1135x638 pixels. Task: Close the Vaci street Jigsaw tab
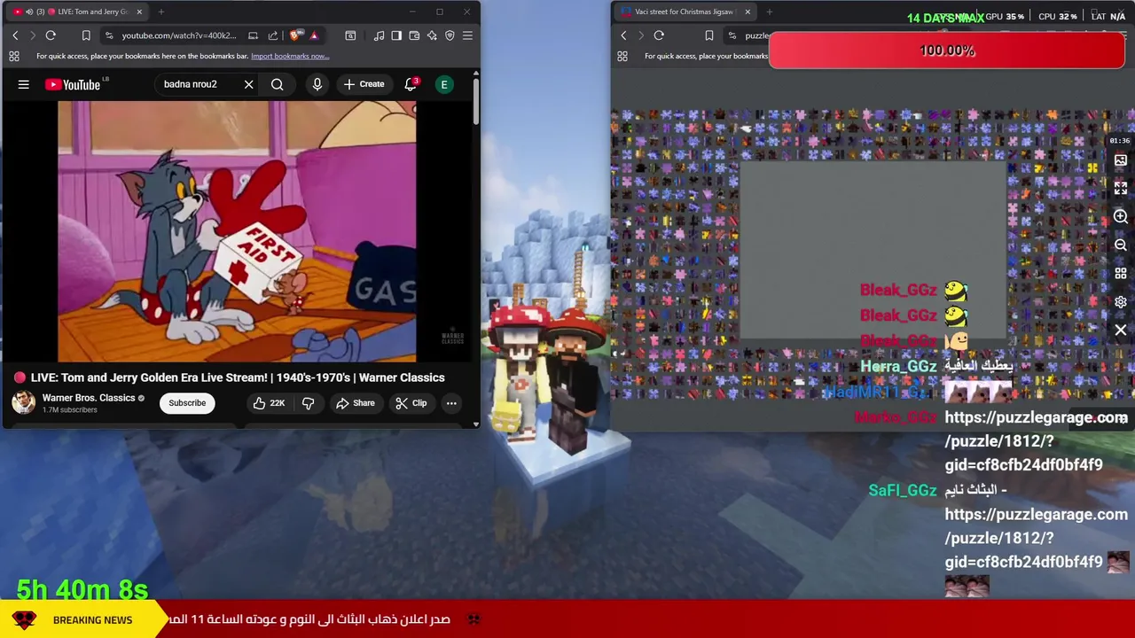[748, 12]
